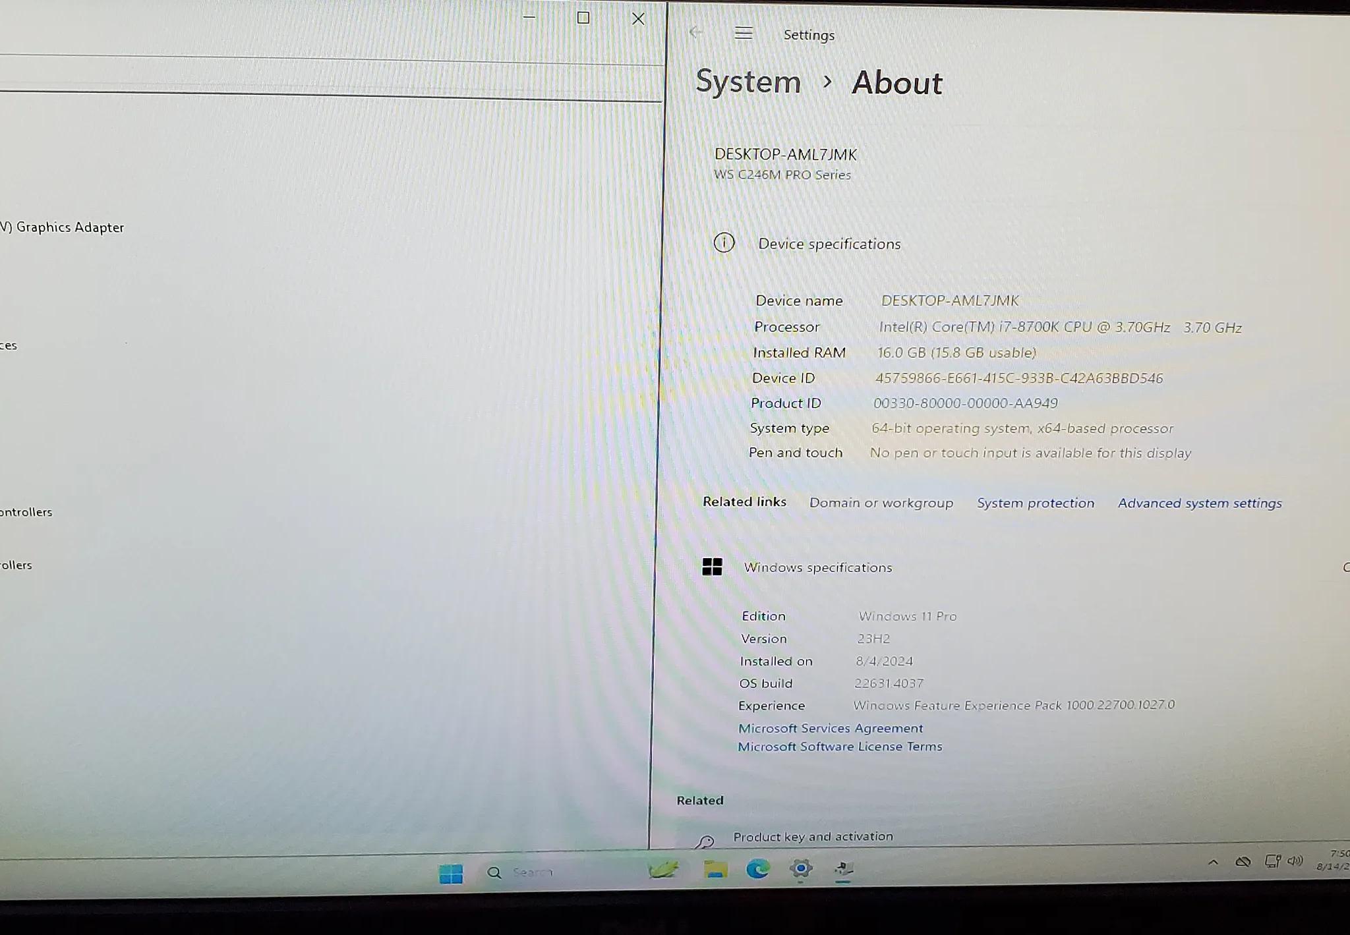Switch to Settings gear on taskbar
1350x935 pixels.
coord(801,868)
